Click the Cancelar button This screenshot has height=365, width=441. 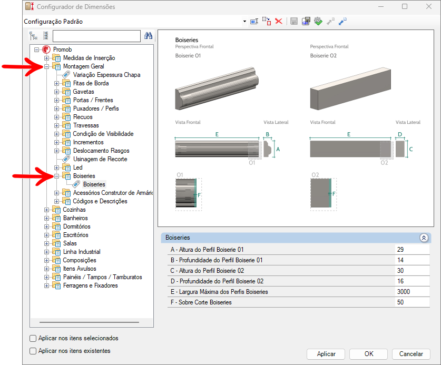point(411,354)
